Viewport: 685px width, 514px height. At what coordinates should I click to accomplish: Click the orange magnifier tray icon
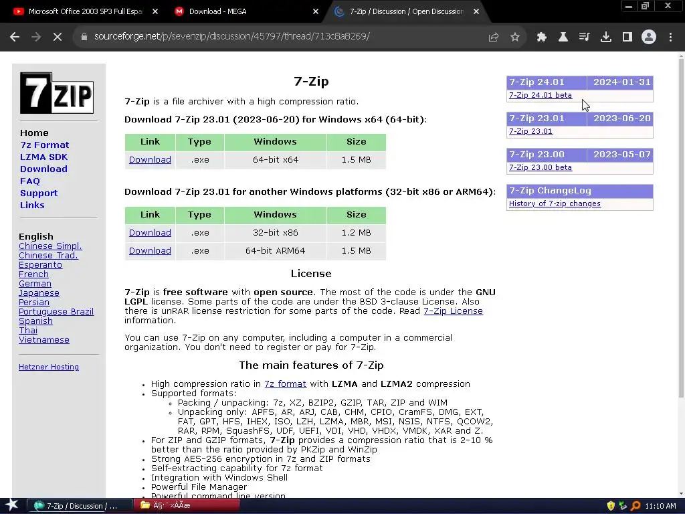(x=635, y=506)
